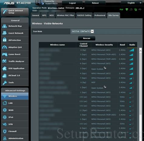Click the Rescan button

87,38
